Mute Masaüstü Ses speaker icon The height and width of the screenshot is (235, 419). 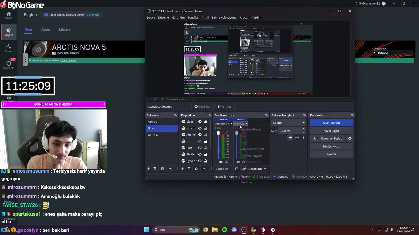click(x=221, y=162)
